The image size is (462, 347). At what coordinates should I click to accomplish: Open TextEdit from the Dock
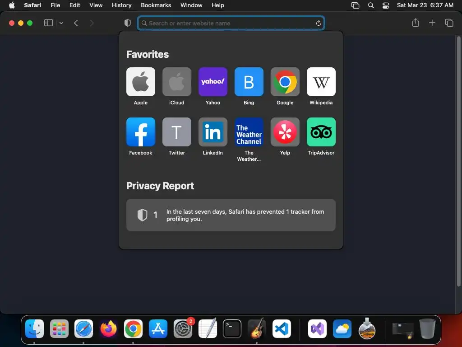click(x=208, y=328)
